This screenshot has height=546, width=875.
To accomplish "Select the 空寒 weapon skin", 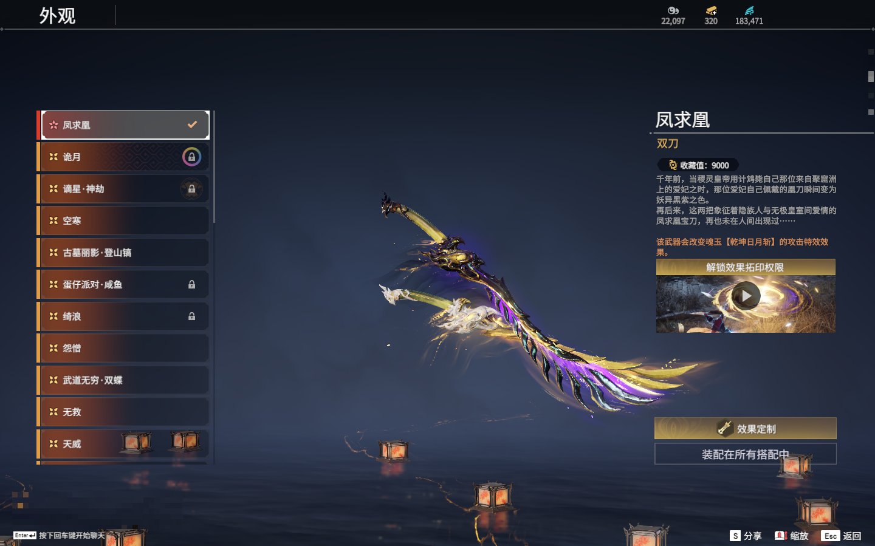I will (123, 220).
